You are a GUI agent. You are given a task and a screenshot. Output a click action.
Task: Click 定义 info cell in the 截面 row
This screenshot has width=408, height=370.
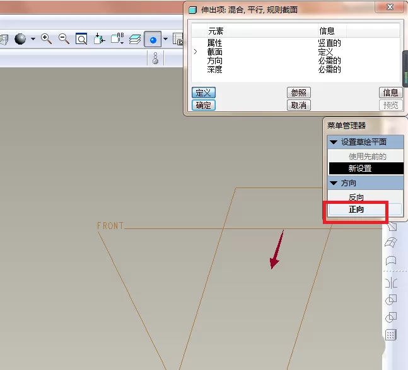click(325, 52)
